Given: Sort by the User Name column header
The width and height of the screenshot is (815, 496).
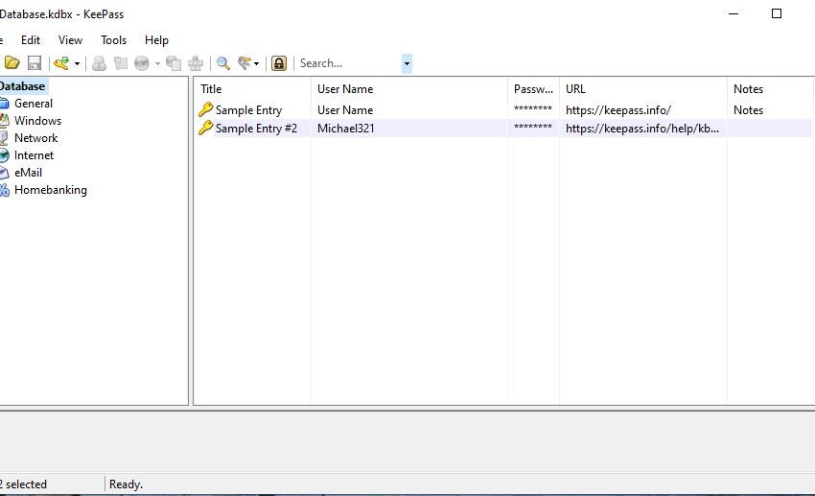Looking at the screenshot, I should [x=409, y=89].
